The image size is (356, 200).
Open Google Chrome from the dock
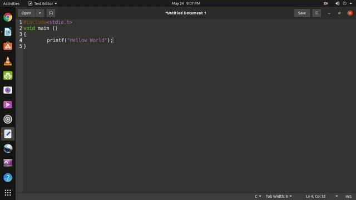[x=8, y=17]
